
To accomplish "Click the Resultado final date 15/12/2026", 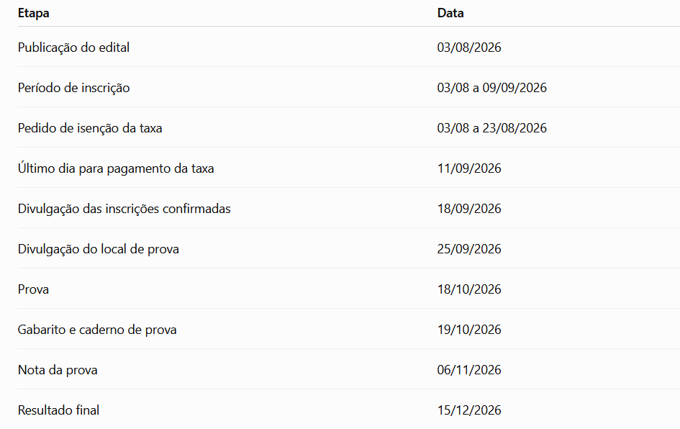I will [x=468, y=410].
